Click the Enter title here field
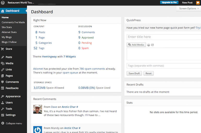201x133 pixels. point(164,37)
